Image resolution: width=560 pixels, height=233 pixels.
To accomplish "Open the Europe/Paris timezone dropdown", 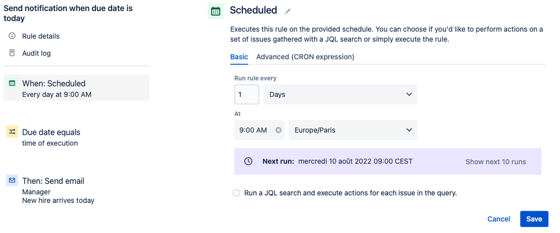I will click(352, 131).
